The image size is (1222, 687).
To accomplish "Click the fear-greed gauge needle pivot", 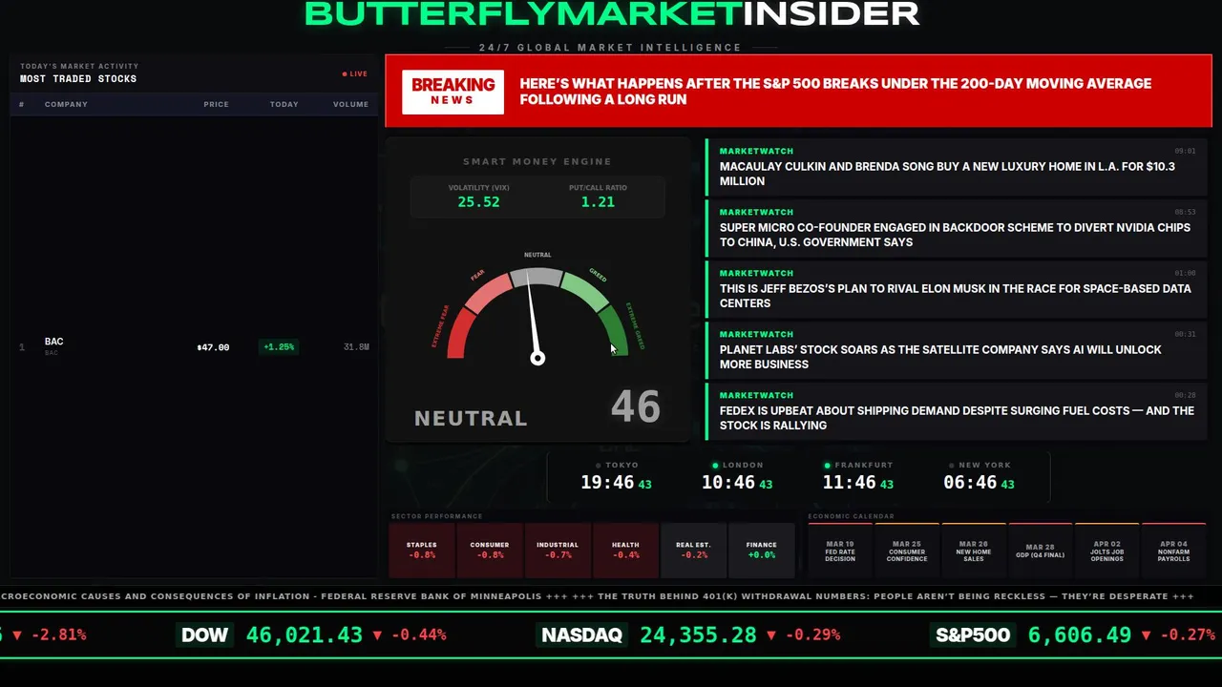I will 537,358.
